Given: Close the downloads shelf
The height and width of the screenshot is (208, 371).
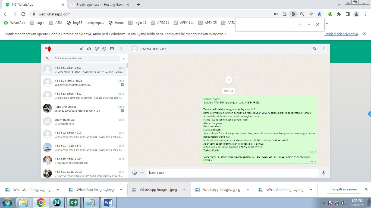Looking at the screenshot, I should coord(366,189).
